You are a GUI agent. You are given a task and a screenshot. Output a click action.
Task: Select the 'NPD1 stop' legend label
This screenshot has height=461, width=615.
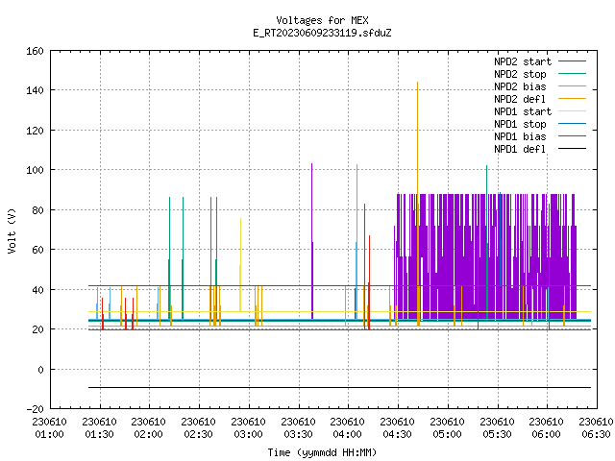click(520, 124)
